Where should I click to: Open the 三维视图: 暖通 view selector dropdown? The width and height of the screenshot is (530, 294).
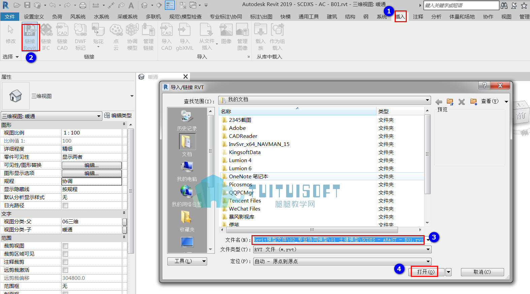click(x=52, y=116)
